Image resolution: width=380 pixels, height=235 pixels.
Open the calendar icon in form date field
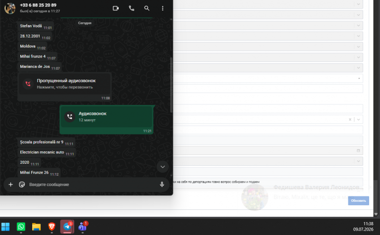pos(358,151)
